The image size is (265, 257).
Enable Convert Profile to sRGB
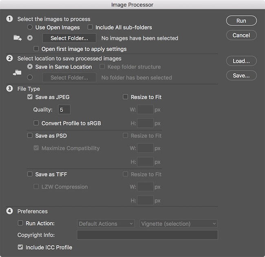(36, 123)
